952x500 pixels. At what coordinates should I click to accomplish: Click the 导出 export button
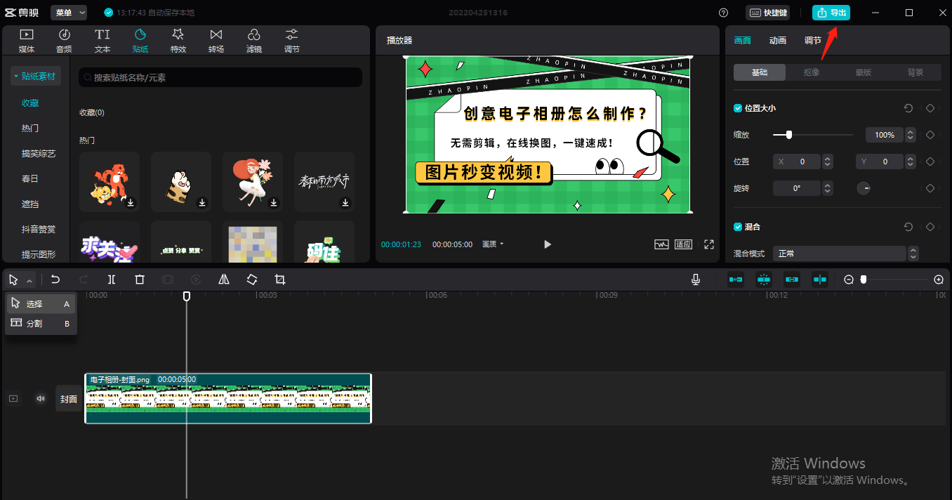(831, 13)
